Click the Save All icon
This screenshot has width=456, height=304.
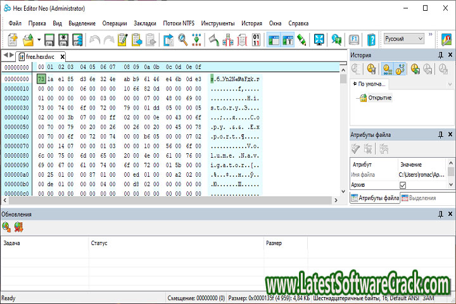(x=77, y=40)
